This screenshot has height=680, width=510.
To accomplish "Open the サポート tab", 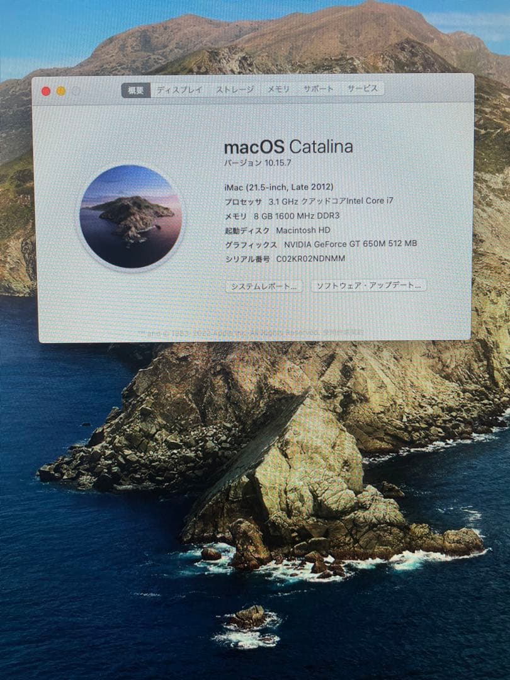I will coord(318,89).
